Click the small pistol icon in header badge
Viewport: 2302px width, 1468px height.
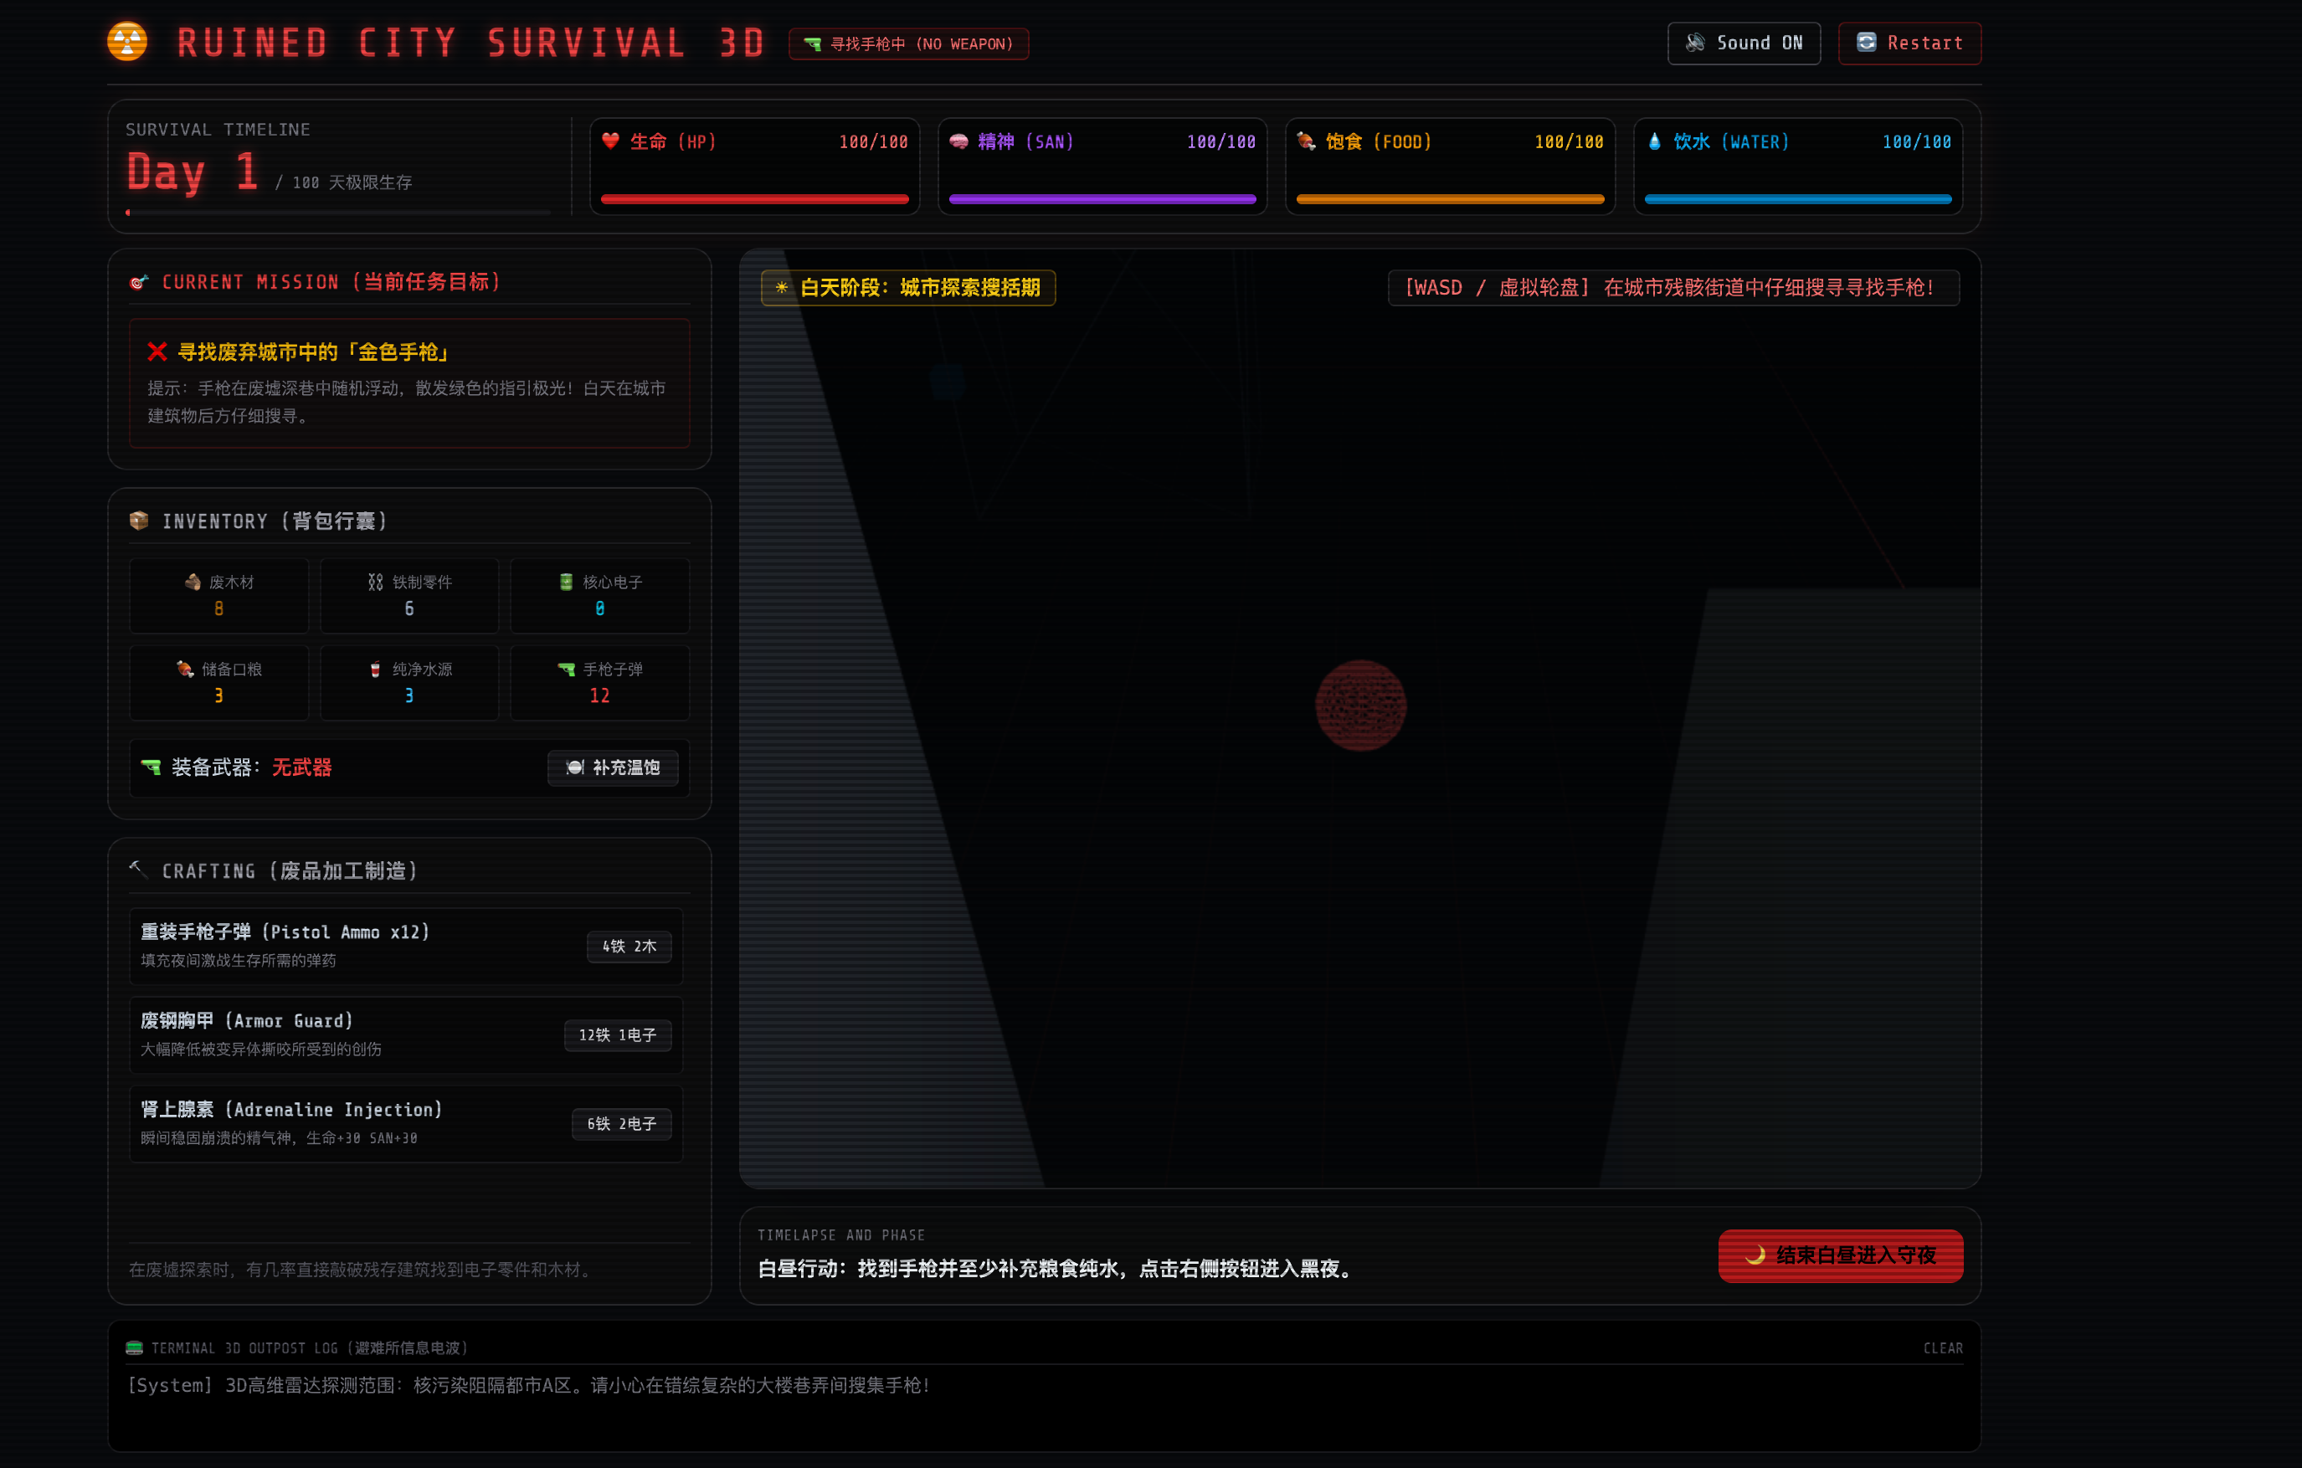click(x=813, y=44)
